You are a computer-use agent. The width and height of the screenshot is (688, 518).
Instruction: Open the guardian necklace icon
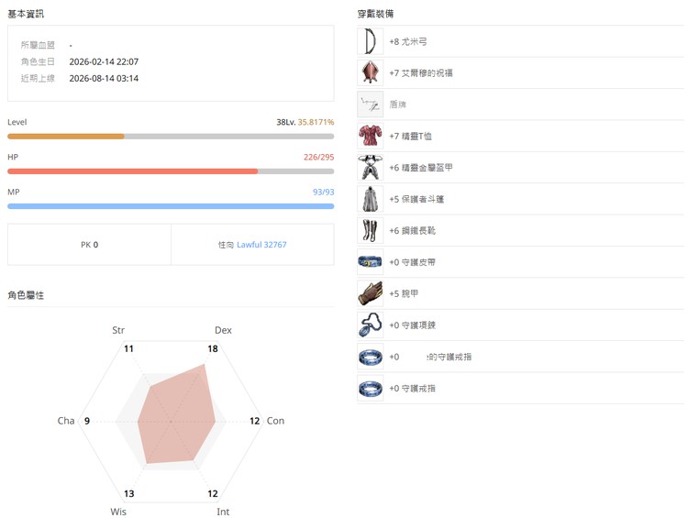point(370,325)
